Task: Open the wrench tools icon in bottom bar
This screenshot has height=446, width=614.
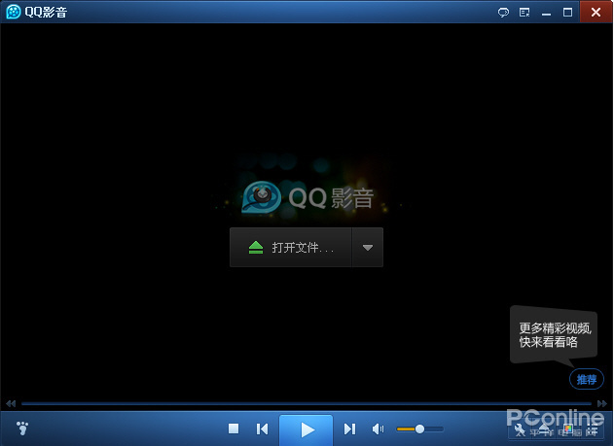Action: (520, 429)
